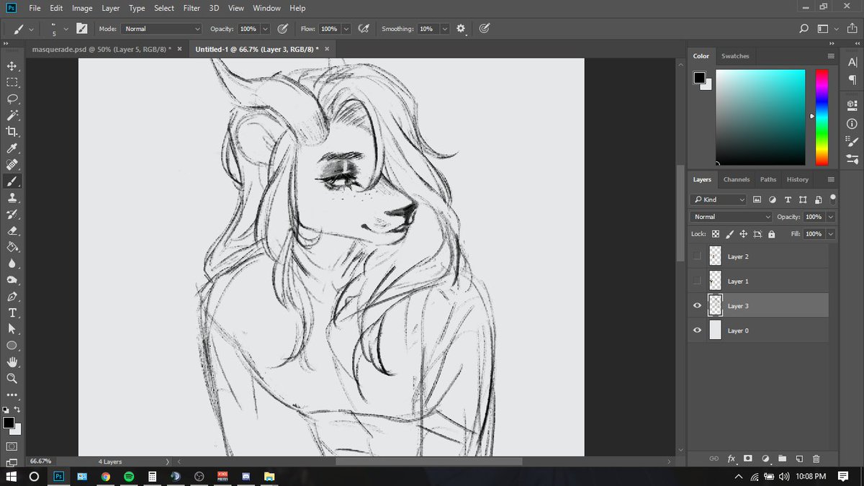Show Layer 1 by its visibility box

coord(697,281)
